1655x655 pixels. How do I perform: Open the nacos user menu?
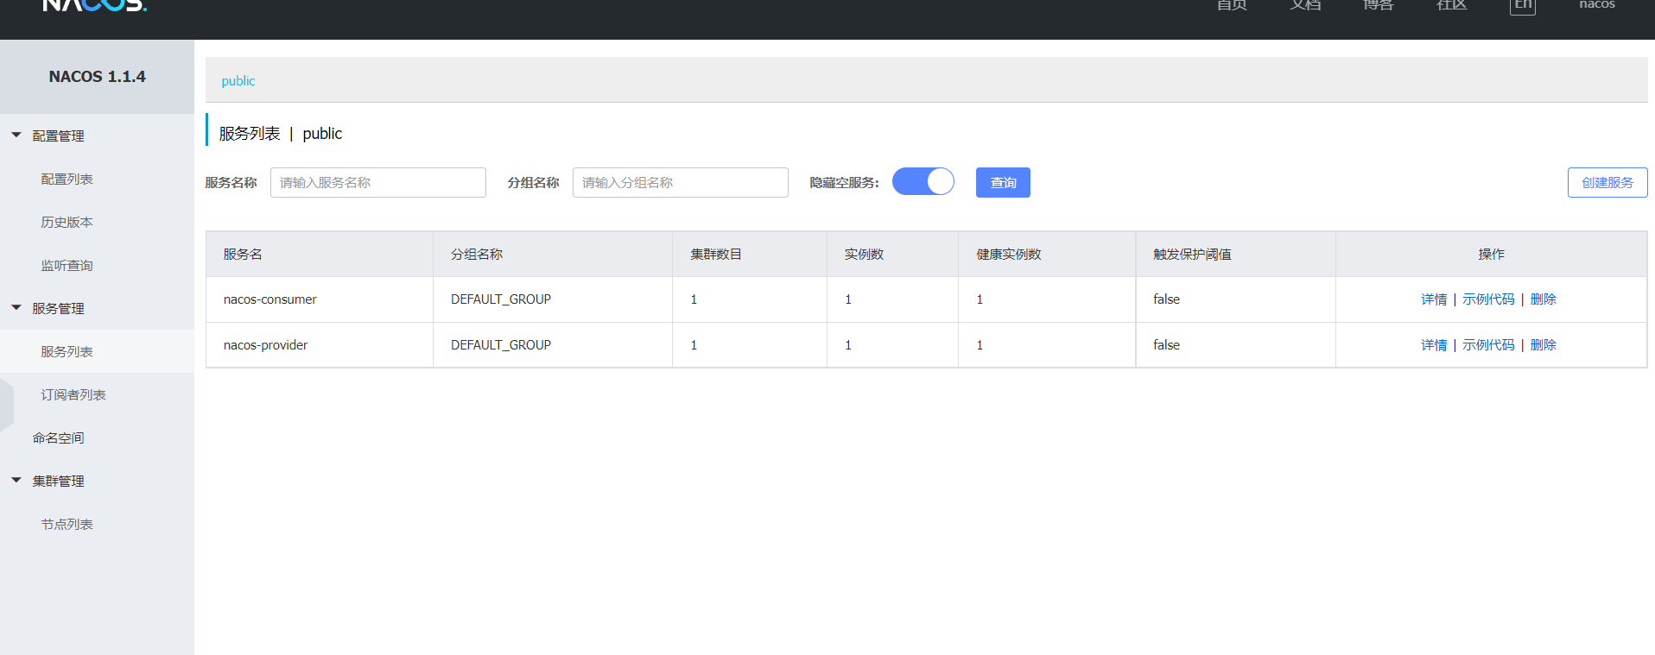tap(1597, 4)
